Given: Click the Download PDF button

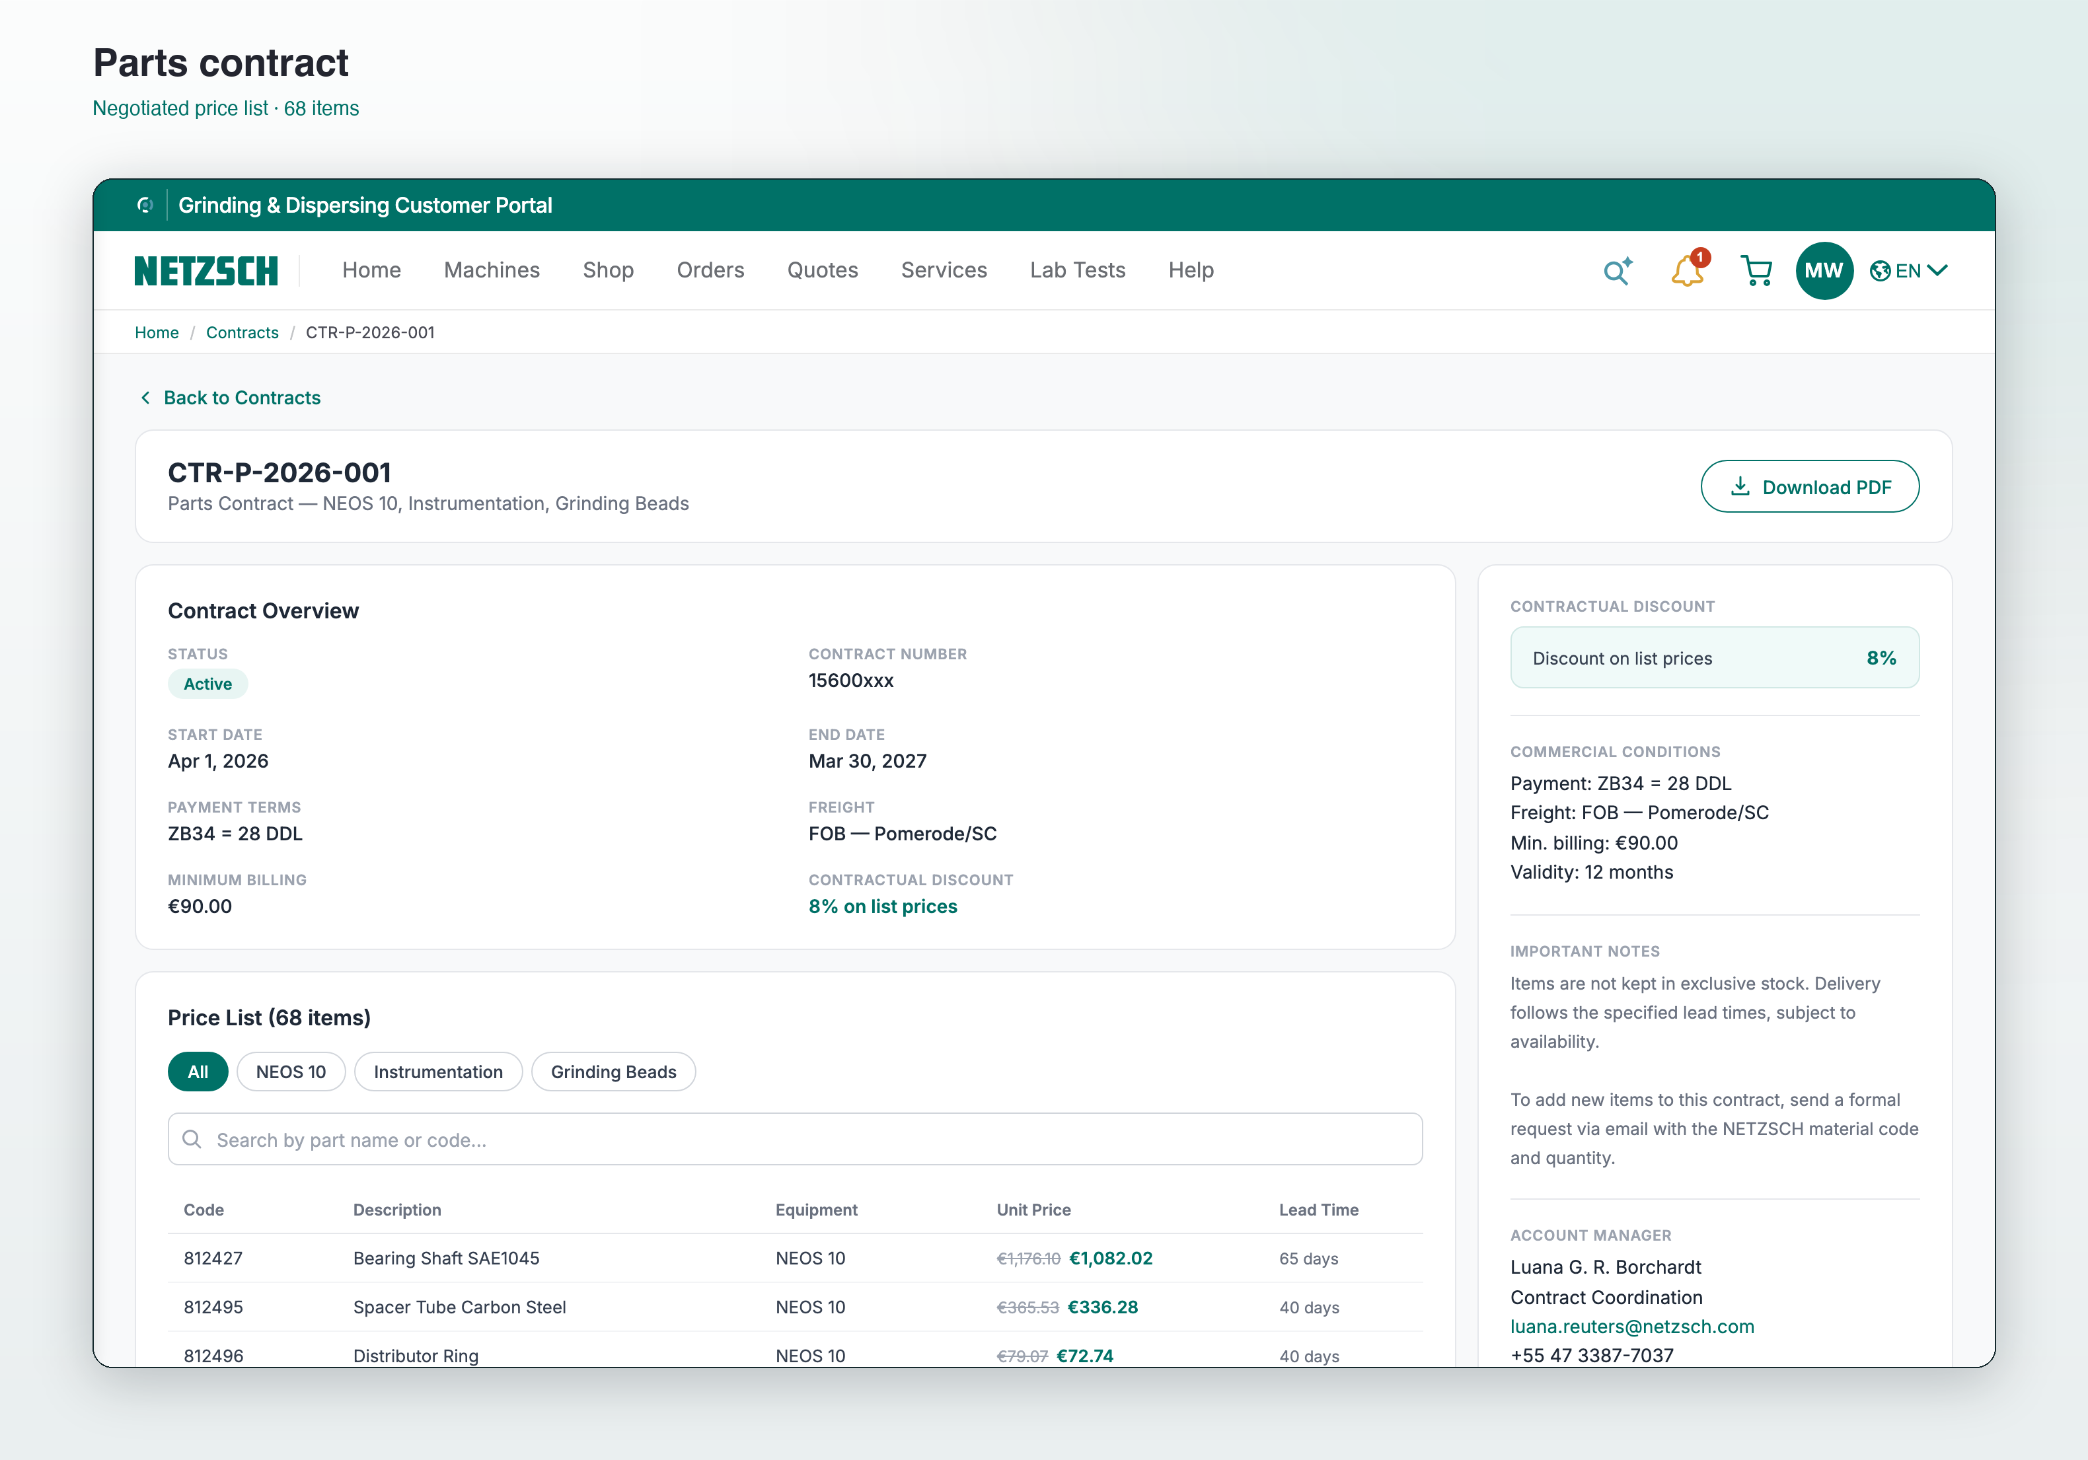Looking at the screenshot, I should coord(1810,486).
